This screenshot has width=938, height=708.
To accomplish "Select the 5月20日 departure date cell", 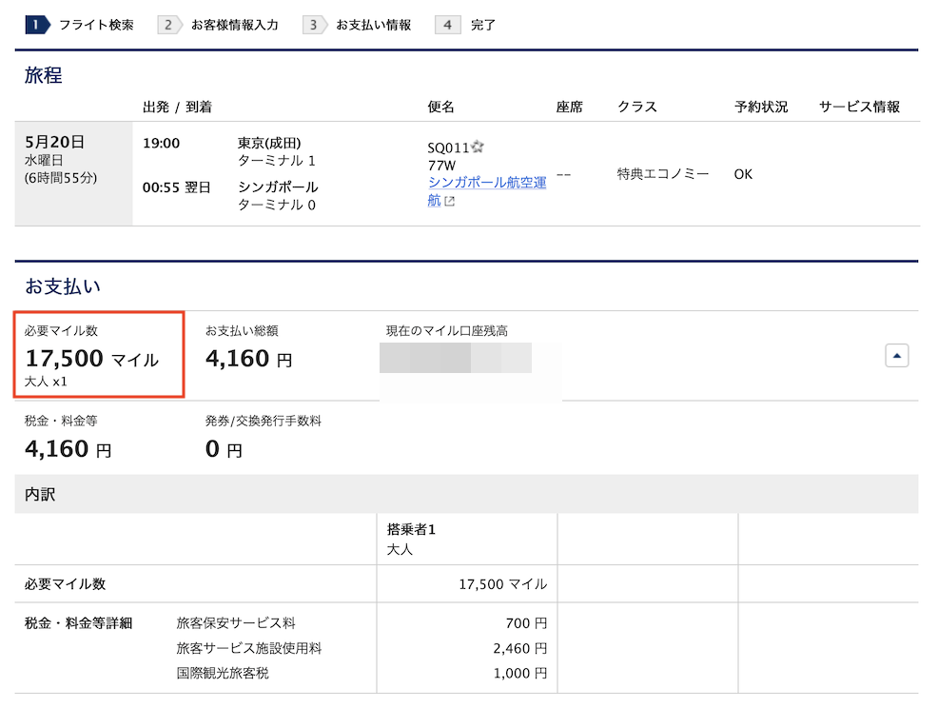I will (57, 141).
